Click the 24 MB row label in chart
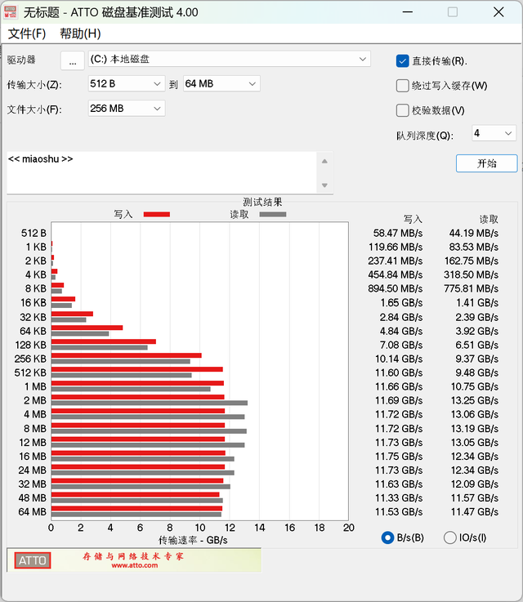This screenshot has height=602, width=523. [32, 470]
